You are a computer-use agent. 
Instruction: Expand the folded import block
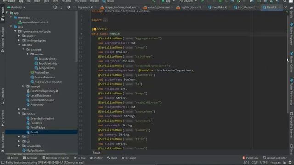pyautogui.click(x=106, y=20)
